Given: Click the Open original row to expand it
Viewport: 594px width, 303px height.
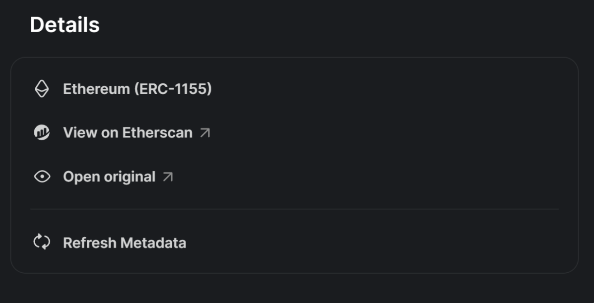Looking at the screenshot, I should 108,176.
